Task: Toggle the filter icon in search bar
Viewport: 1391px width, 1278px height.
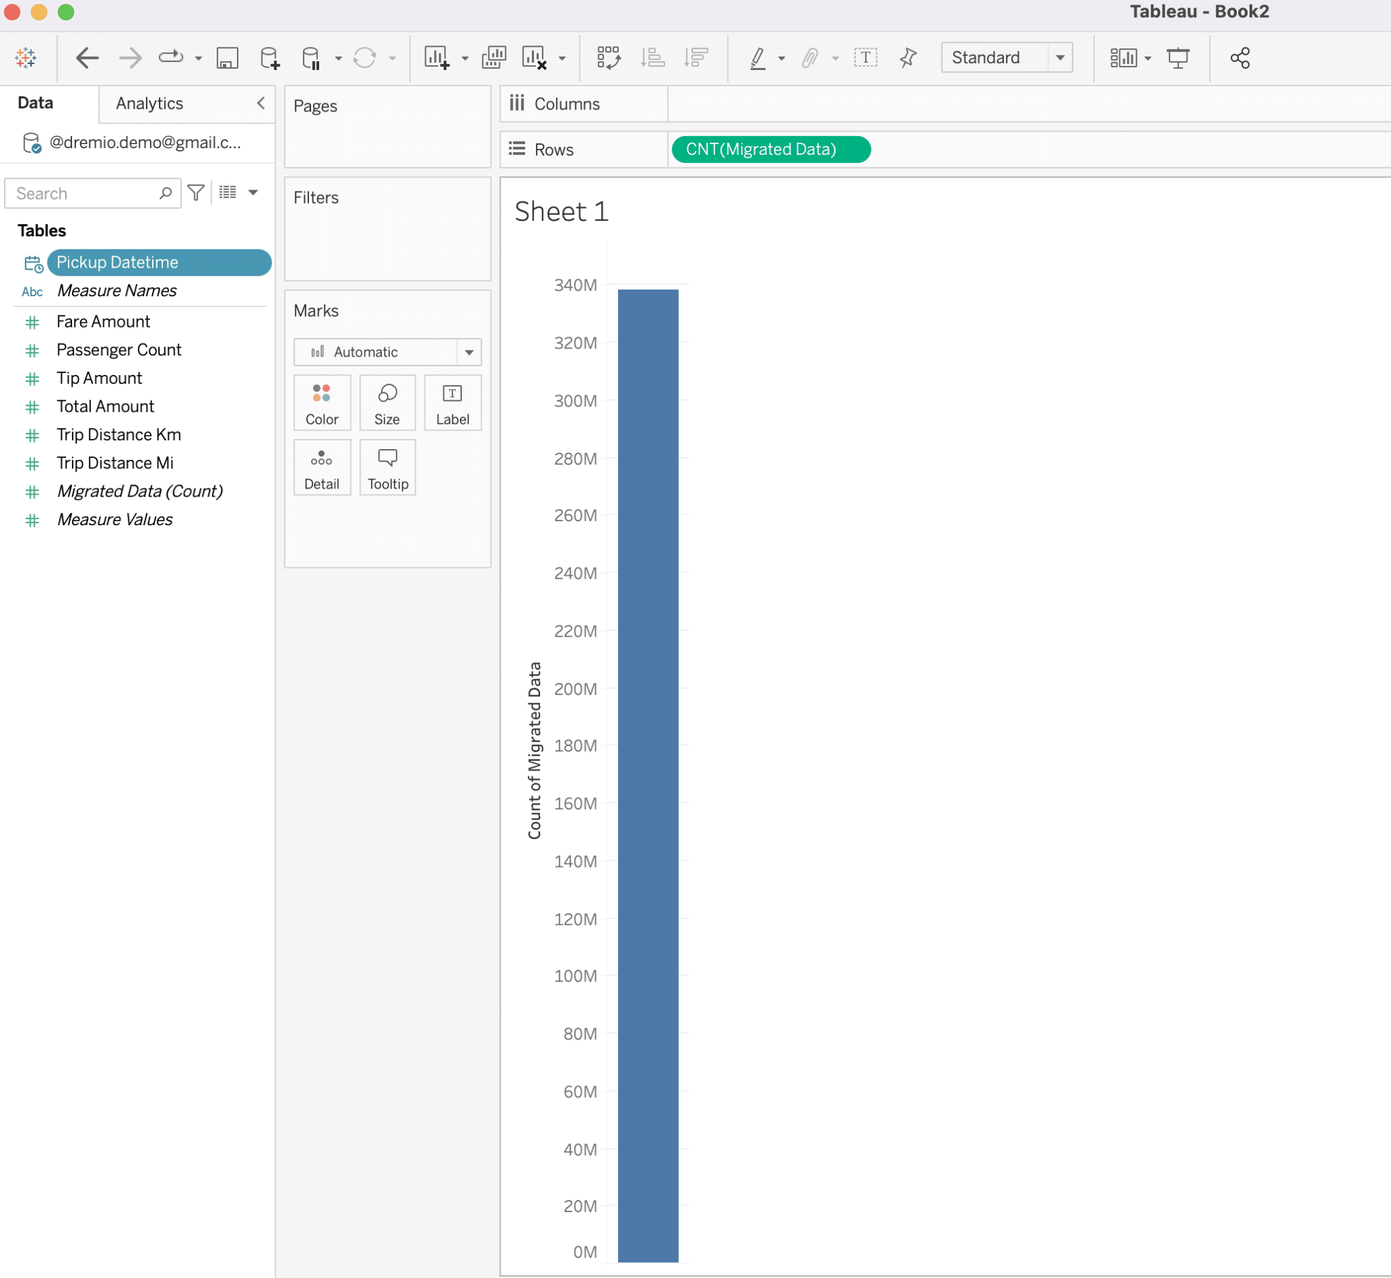Action: (x=198, y=192)
